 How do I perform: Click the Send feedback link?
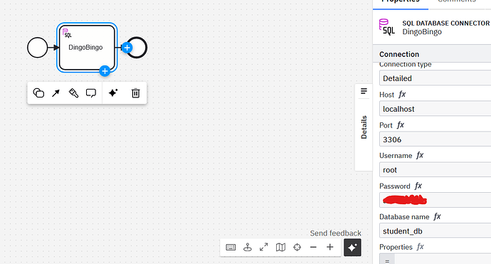click(336, 233)
